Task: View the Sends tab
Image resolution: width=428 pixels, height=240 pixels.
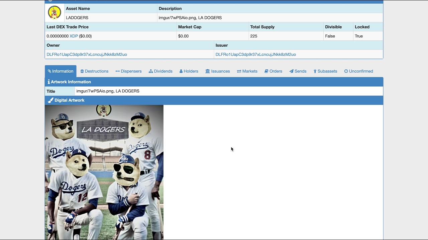Action: [x=298, y=71]
